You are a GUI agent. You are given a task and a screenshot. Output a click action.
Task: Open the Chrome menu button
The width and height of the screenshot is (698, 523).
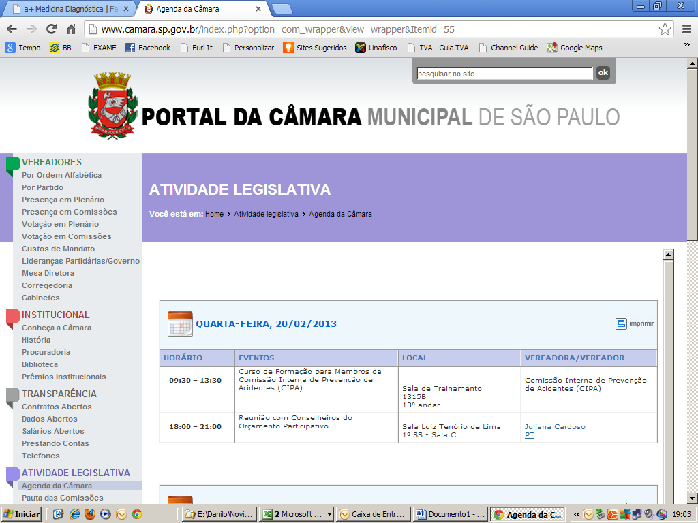point(686,29)
